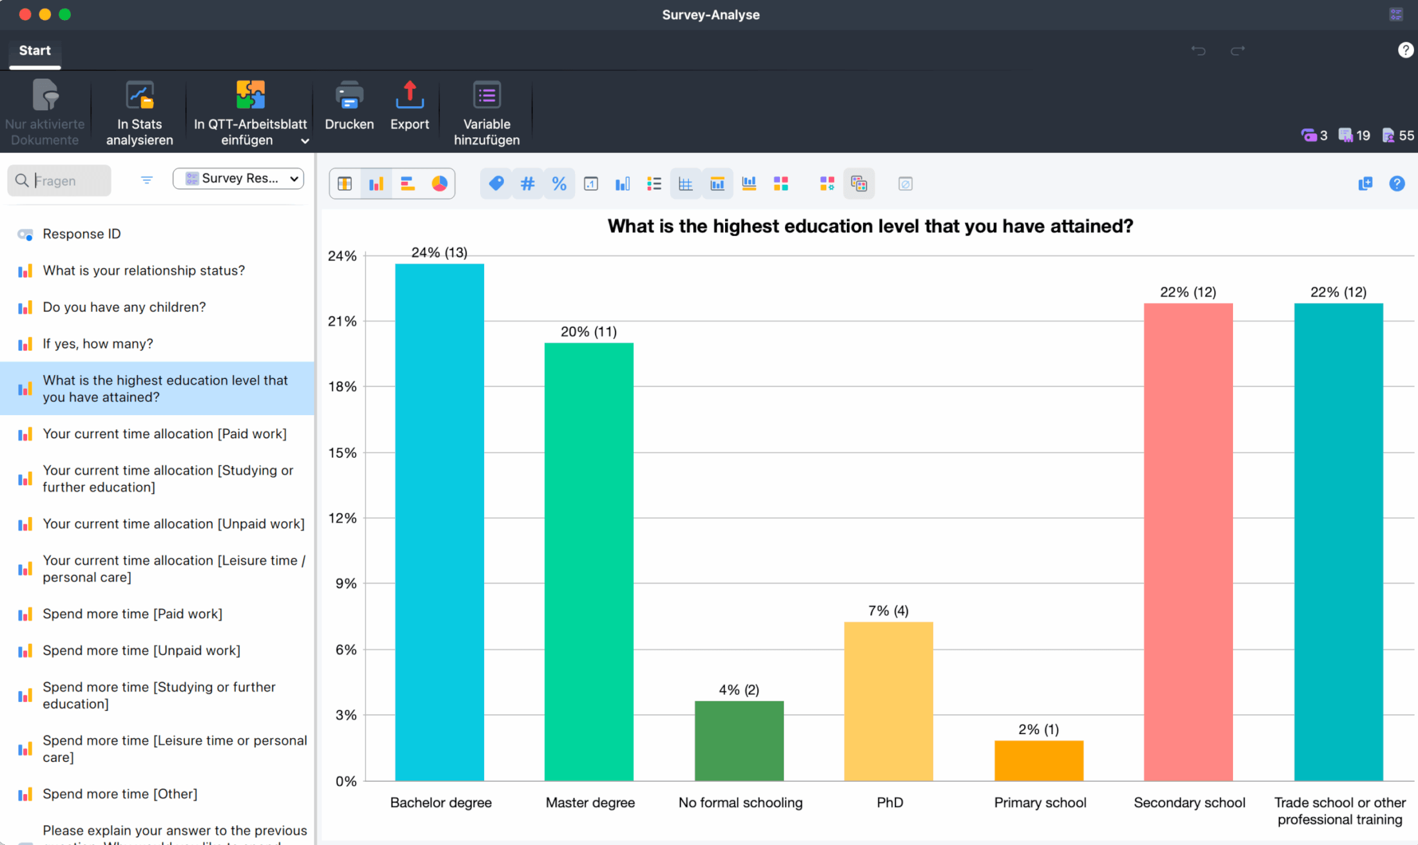Click the Drucken button

pyautogui.click(x=349, y=108)
